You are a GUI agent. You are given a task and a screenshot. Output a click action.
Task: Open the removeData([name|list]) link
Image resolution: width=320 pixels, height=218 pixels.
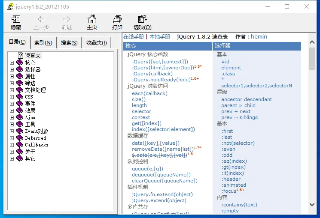coord(163,149)
